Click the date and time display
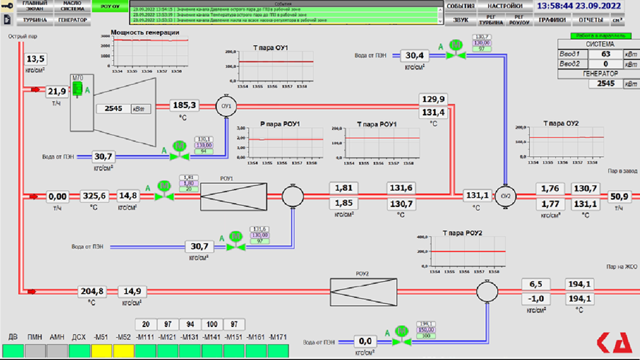 [x=579, y=6]
